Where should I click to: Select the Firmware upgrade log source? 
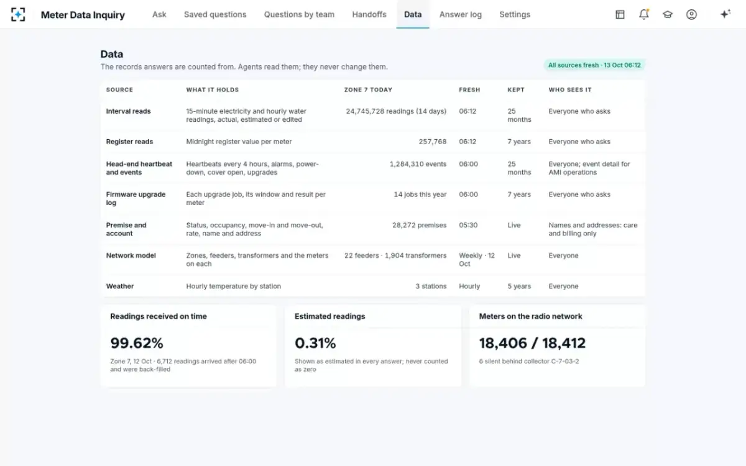373,199
